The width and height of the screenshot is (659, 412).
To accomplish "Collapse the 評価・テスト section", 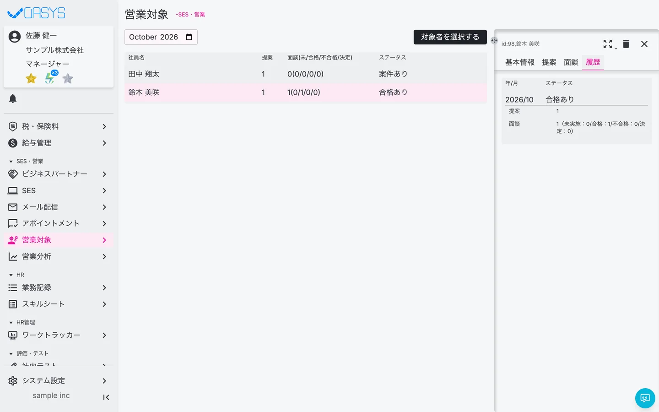I will [11, 354].
